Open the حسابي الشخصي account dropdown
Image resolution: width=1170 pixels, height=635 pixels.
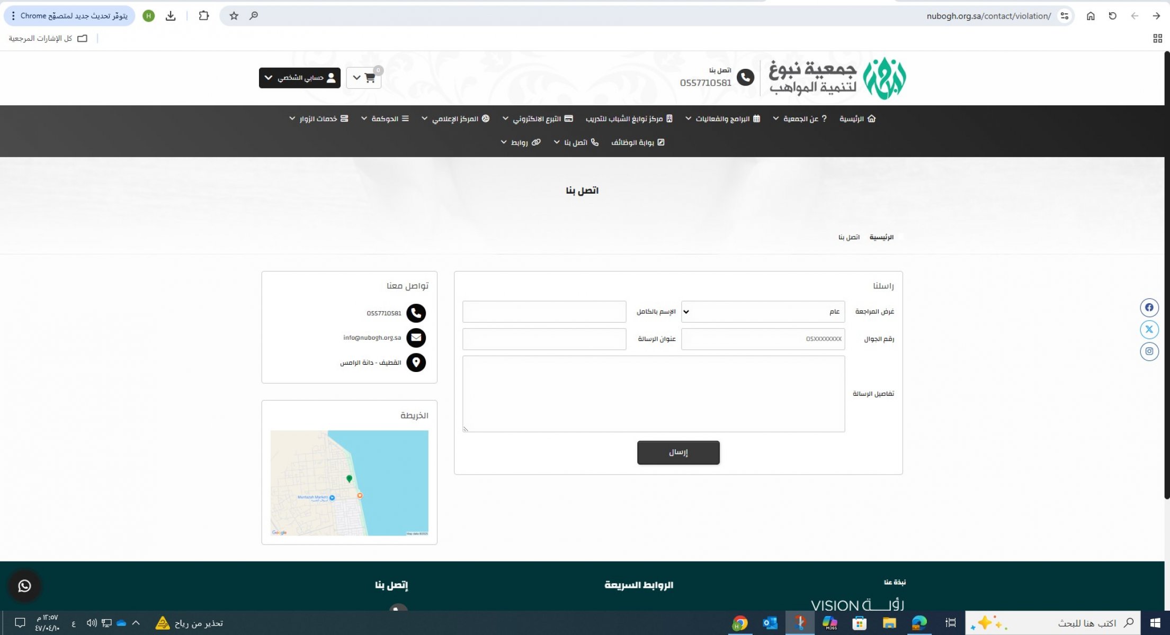pos(300,78)
